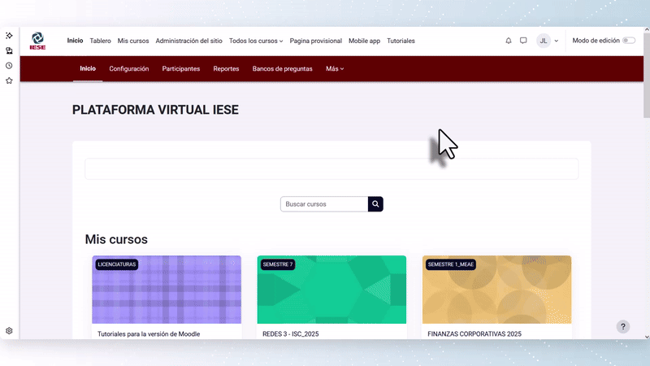Open the notifications bell
The height and width of the screenshot is (366, 650).
[x=509, y=41]
